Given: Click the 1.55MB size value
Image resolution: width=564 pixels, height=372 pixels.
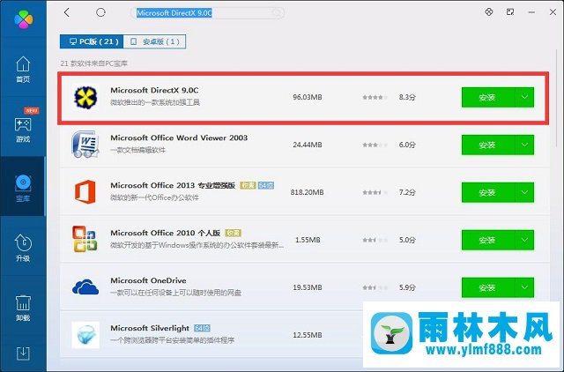Looking at the screenshot, I should pyautogui.click(x=308, y=240).
